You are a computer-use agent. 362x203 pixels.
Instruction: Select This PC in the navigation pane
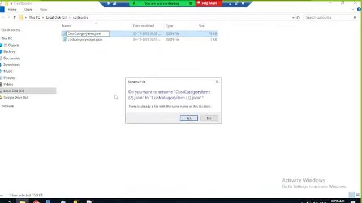(7, 38)
